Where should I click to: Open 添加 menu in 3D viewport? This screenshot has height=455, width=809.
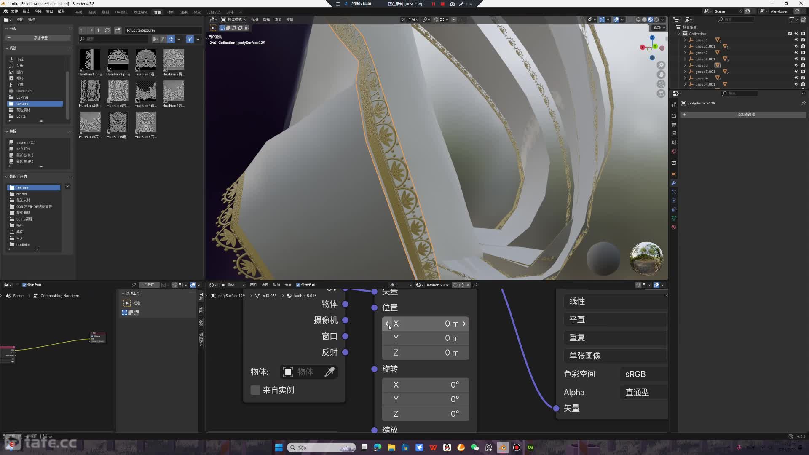278,19
